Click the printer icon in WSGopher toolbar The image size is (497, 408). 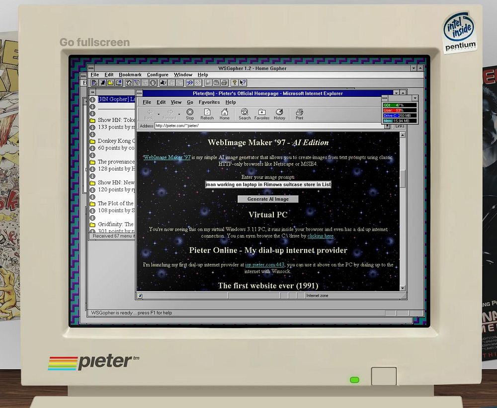tap(224, 82)
